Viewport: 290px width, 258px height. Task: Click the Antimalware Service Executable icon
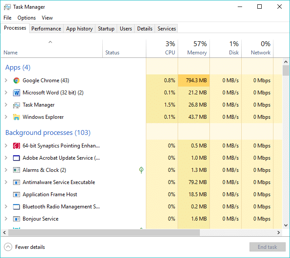tap(17, 182)
